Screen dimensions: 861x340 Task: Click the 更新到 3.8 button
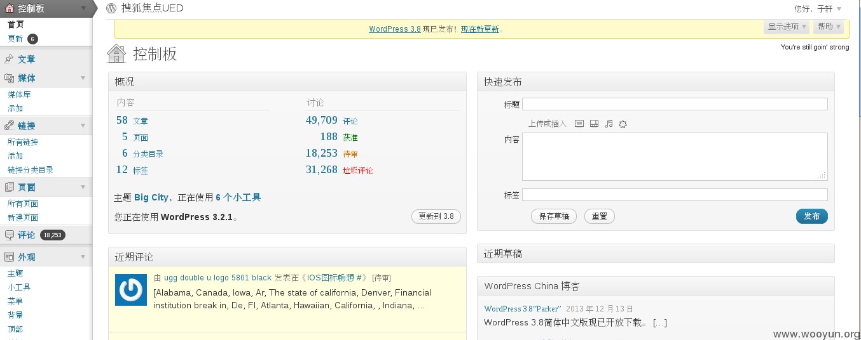pyautogui.click(x=436, y=216)
